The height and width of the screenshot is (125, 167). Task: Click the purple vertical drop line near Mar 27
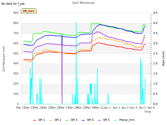tap(62, 69)
